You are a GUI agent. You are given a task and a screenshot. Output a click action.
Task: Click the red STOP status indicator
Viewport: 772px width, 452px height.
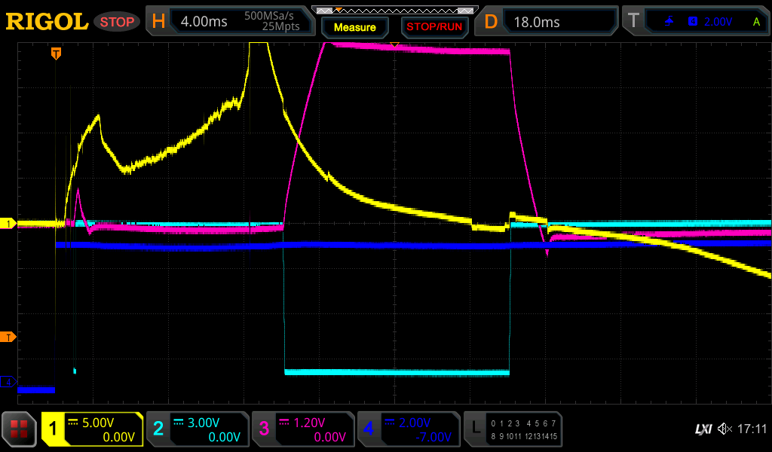[117, 22]
